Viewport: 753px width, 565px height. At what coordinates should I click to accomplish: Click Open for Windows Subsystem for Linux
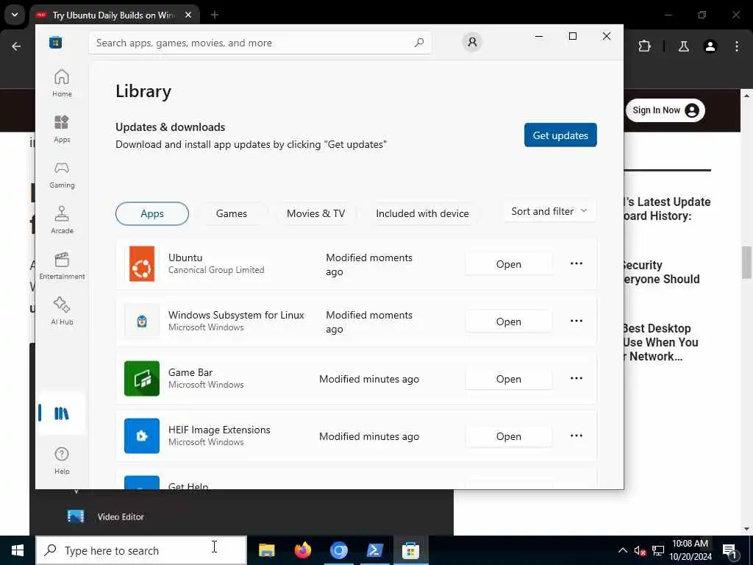coord(509,321)
